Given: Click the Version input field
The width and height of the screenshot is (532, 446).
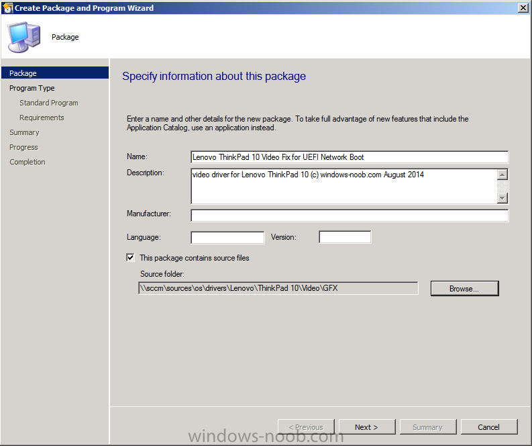Looking at the screenshot, I should coord(345,237).
